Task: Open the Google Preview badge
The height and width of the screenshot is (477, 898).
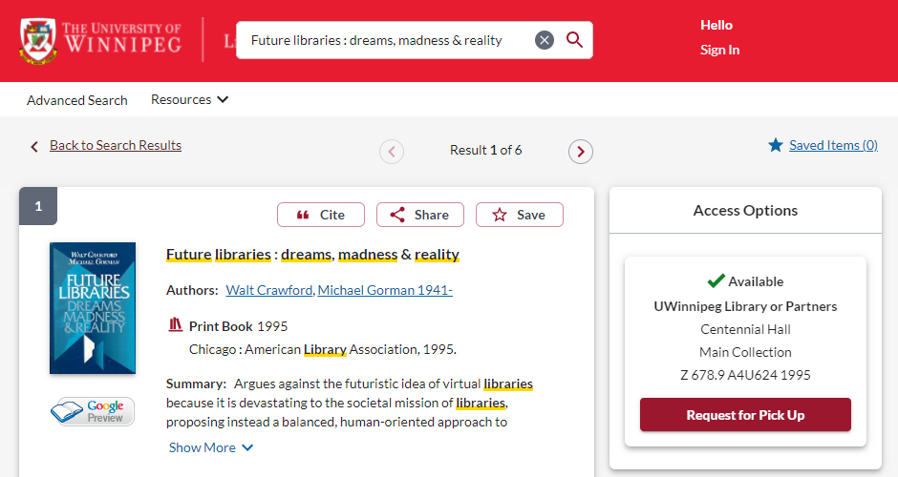Action: (x=93, y=411)
